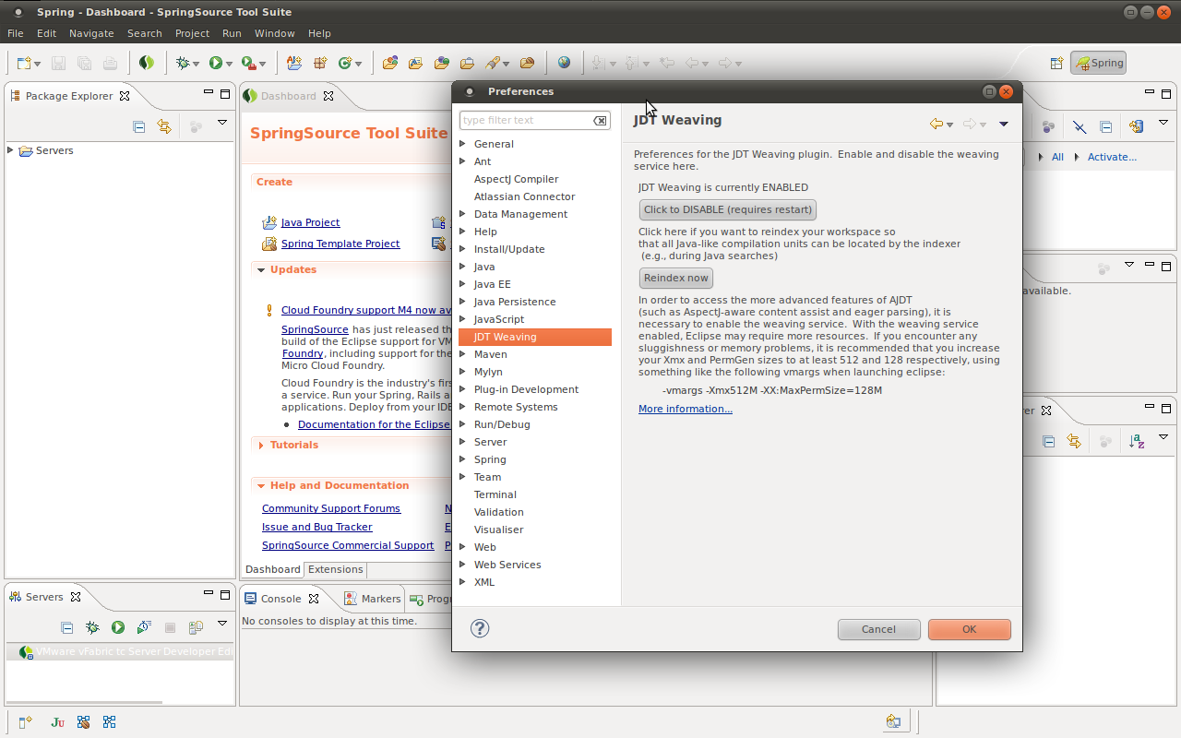Toggle Link with Editor in Package Explorer
Image resolution: width=1181 pixels, height=738 pixels.
coord(164,126)
